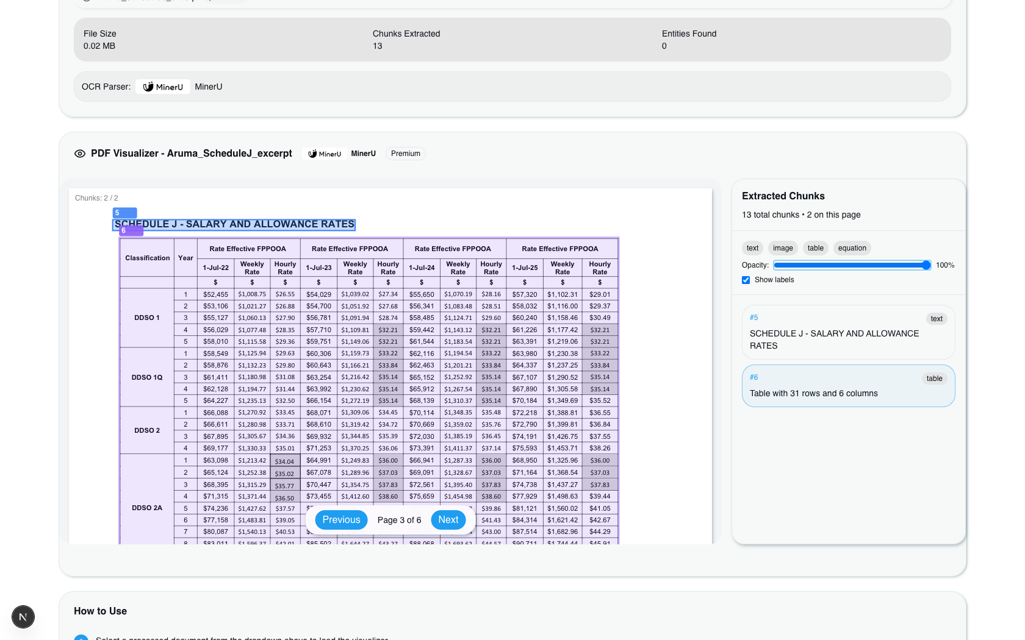Filter chunks by text type

[x=752, y=248]
